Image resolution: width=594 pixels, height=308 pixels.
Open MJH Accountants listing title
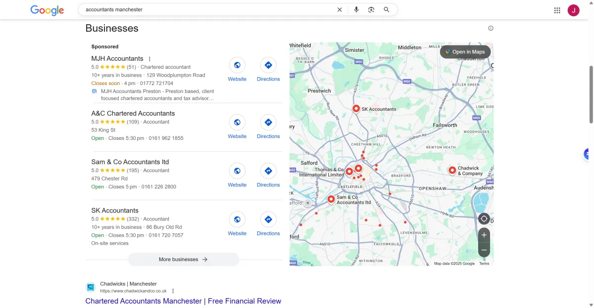[x=117, y=58]
